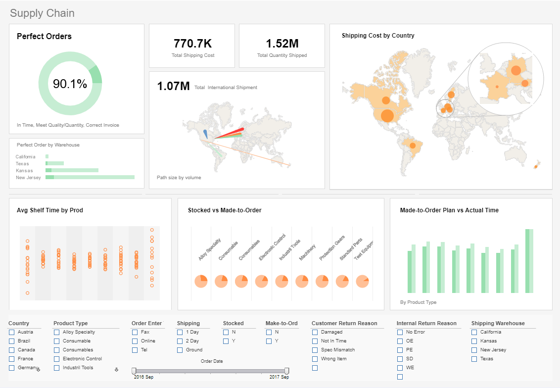Enable the Online order enter checkbox
Screen dimensions: 560x388
pyautogui.click(x=135, y=341)
